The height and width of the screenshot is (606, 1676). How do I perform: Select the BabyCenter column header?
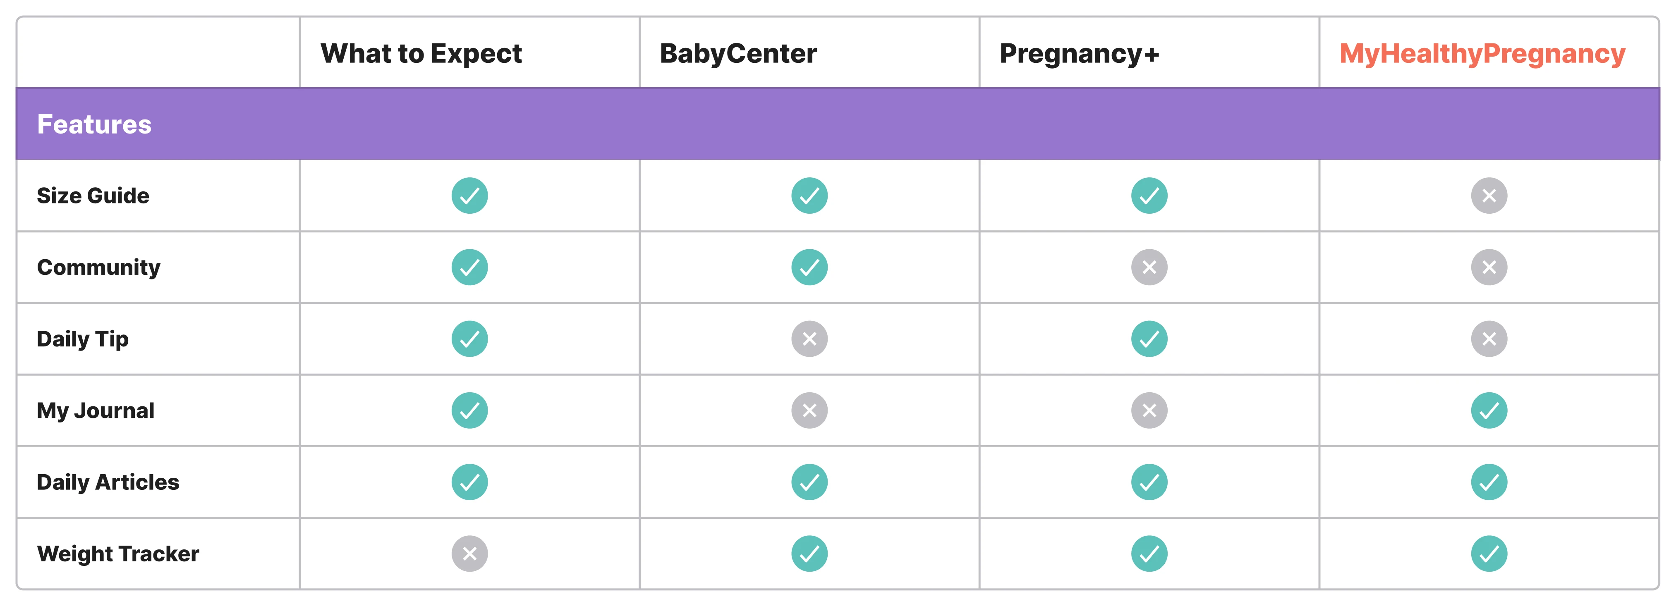pos(738,53)
